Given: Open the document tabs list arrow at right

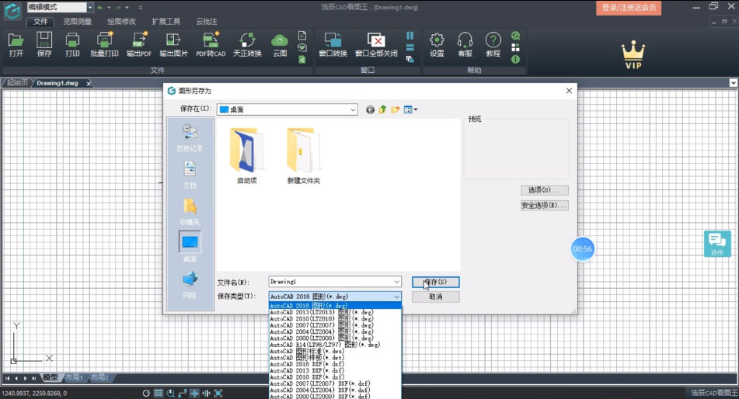Looking at the screenshot, I should pos(734,83).
